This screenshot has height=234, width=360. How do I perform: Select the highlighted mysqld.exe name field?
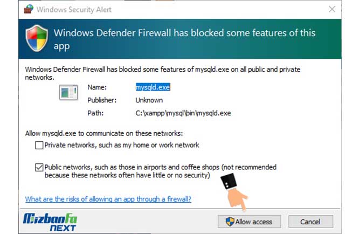[153, 87]
